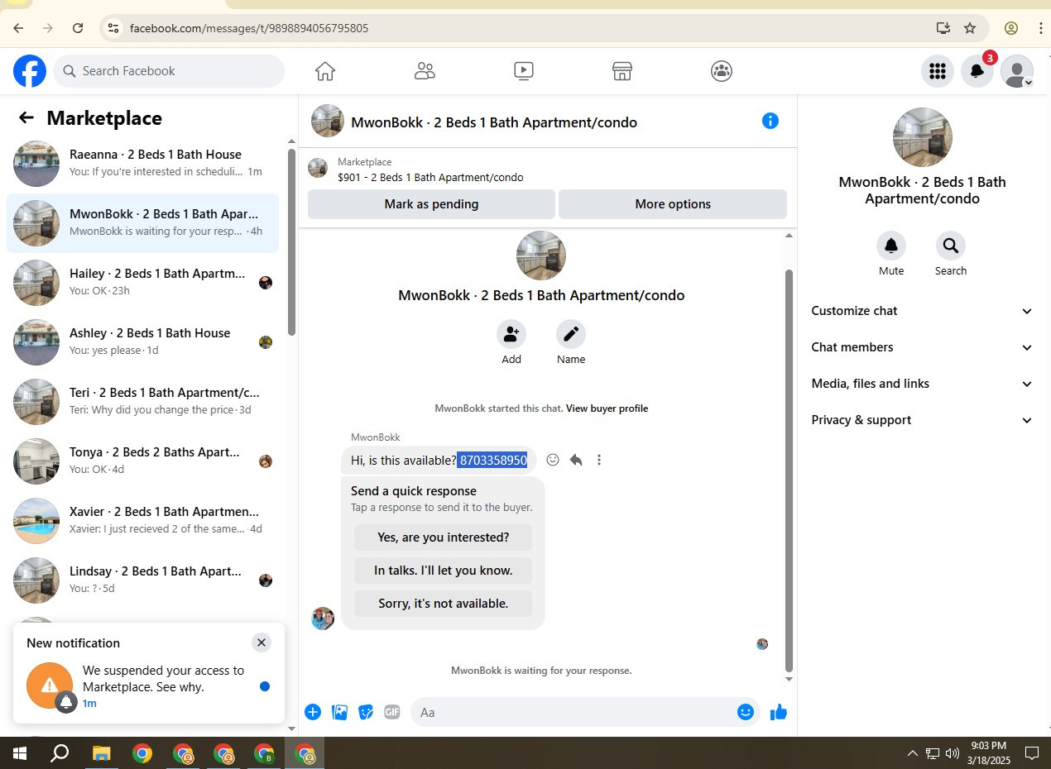This screenshot has height=769, width=1051.
Task: Open Tonya 2 Beds 2 Baths chat
Action: (x=142, y=461)
